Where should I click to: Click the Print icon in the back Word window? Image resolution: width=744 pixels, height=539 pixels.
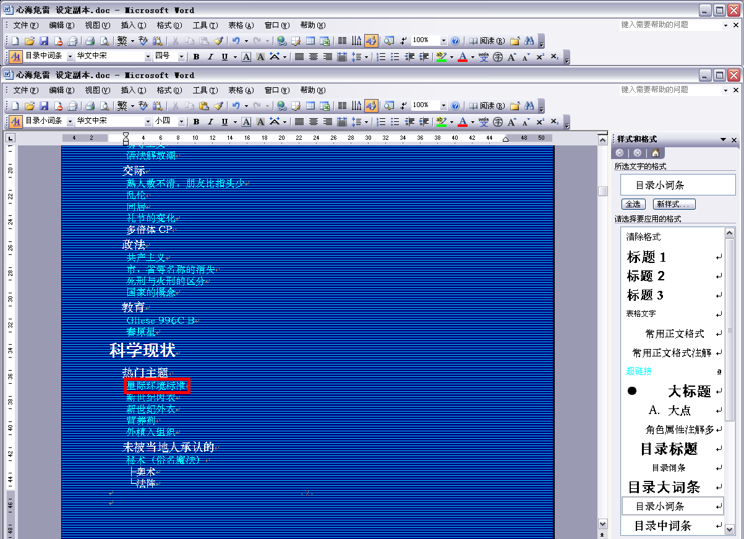(90, 41)
